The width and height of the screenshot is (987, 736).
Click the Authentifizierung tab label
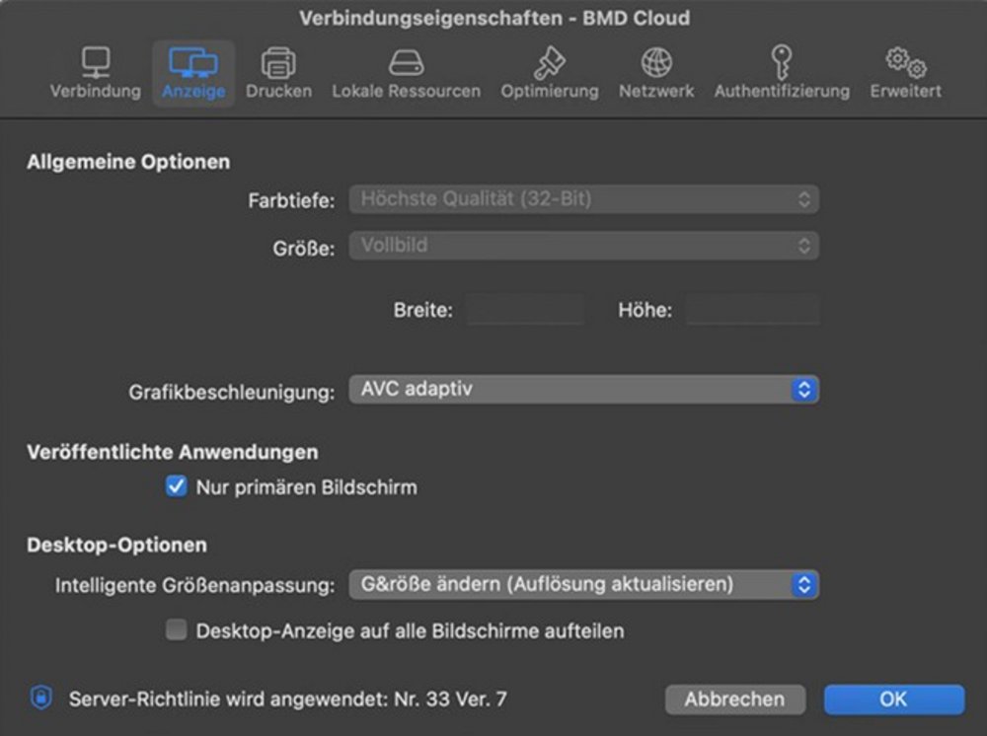(782, 91)
